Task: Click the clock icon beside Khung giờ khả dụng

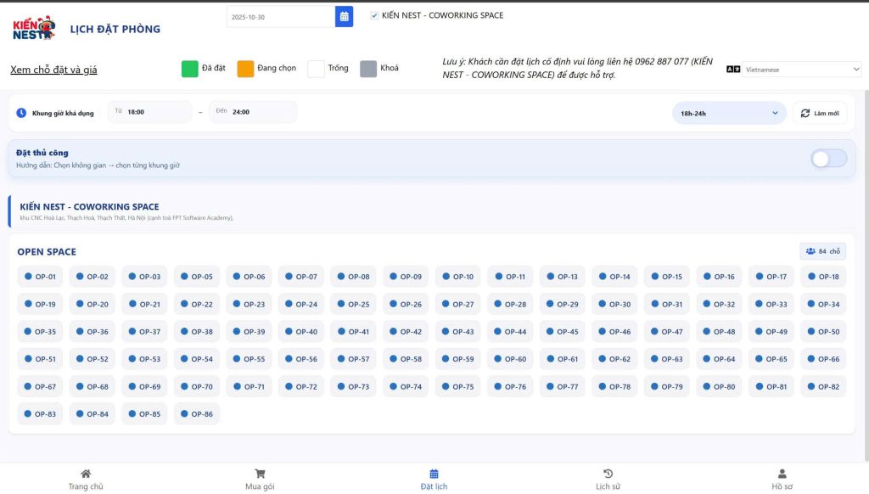Action: click(21, 113)
